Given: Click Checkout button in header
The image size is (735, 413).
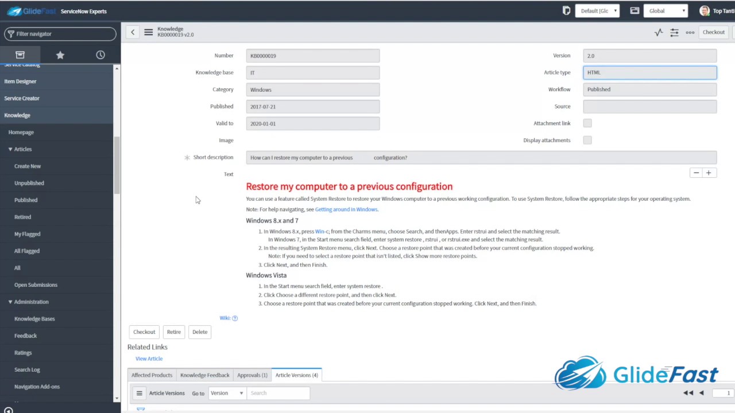Looking at the screenshot, I should [714, 32].
